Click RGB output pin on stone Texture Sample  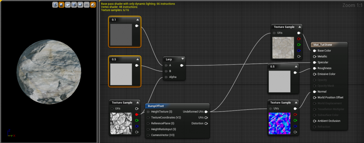point(299,33)
